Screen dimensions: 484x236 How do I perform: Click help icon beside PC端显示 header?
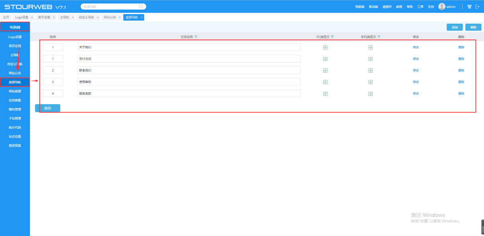pos(332,37)
